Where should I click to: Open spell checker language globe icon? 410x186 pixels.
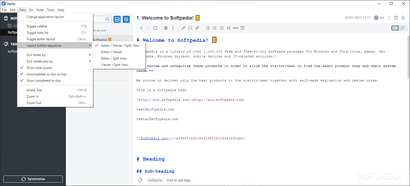[376, 18]
